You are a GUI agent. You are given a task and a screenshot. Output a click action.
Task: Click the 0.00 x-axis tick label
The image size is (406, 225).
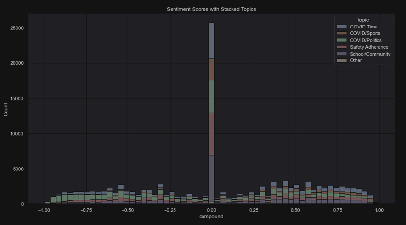(211, 210)
